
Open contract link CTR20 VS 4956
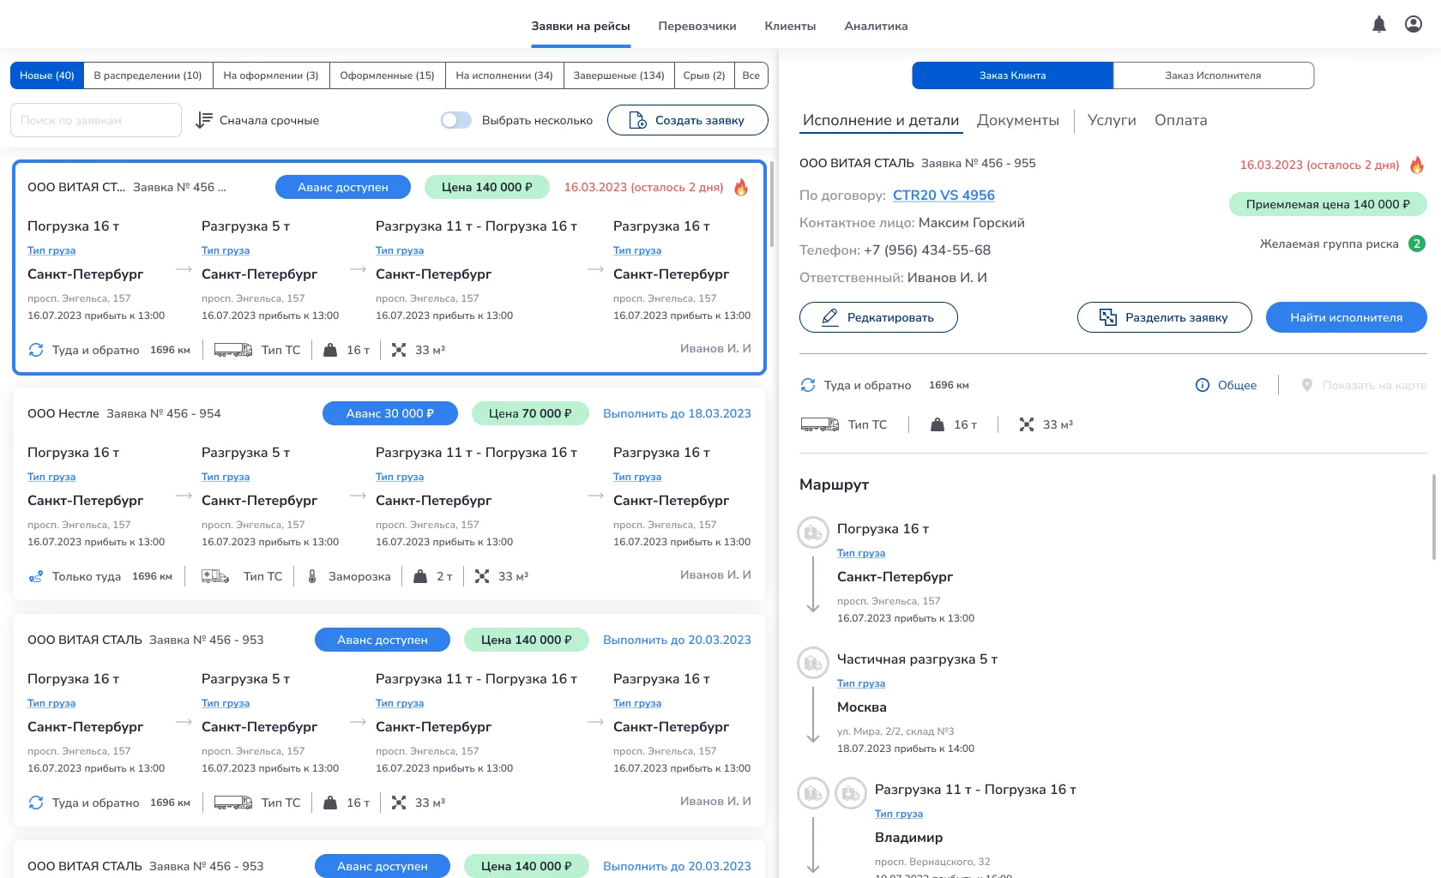tap(944, 195)
